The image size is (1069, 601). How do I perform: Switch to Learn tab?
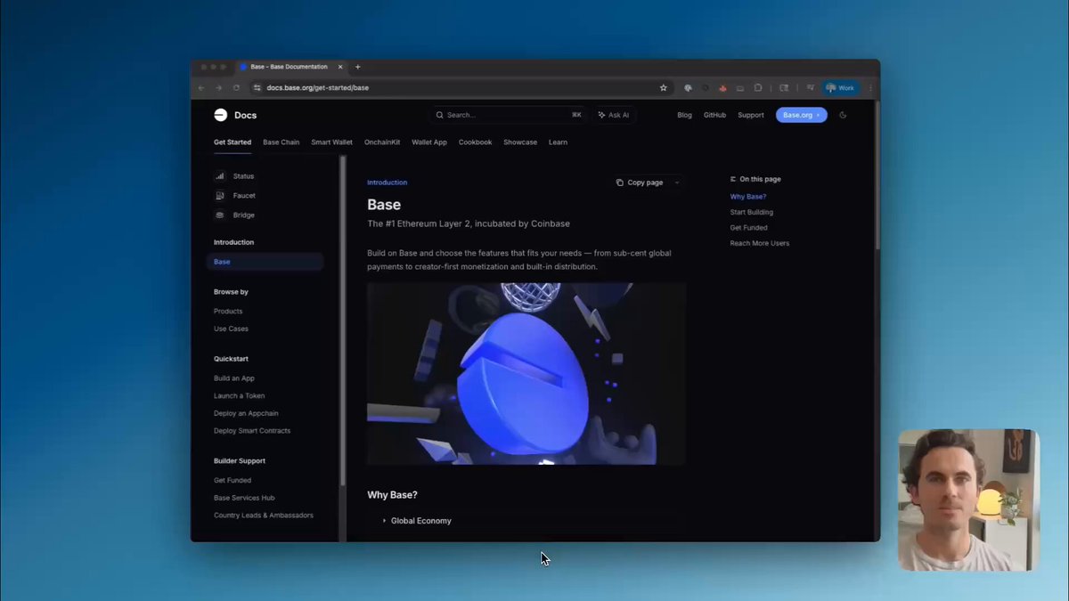tap(558, 142)
